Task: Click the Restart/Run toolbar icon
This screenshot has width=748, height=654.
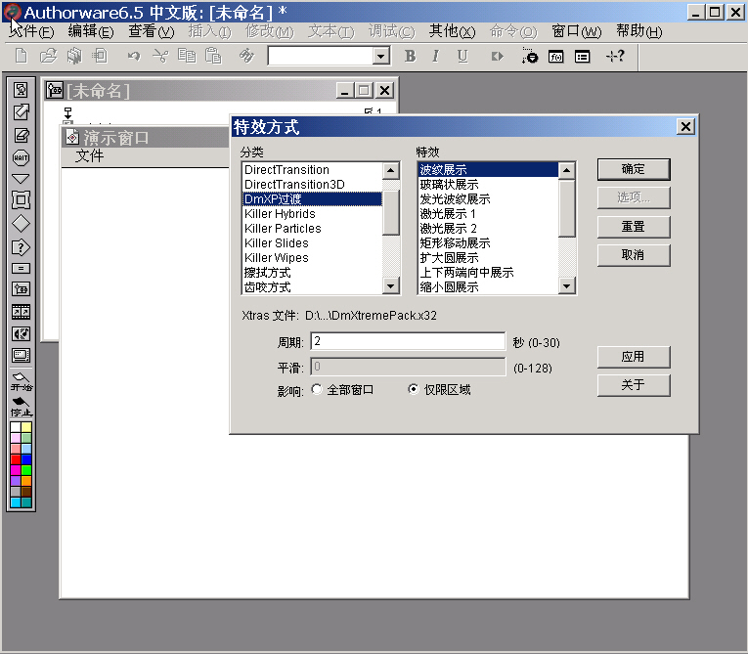Action: pos(497,57)
